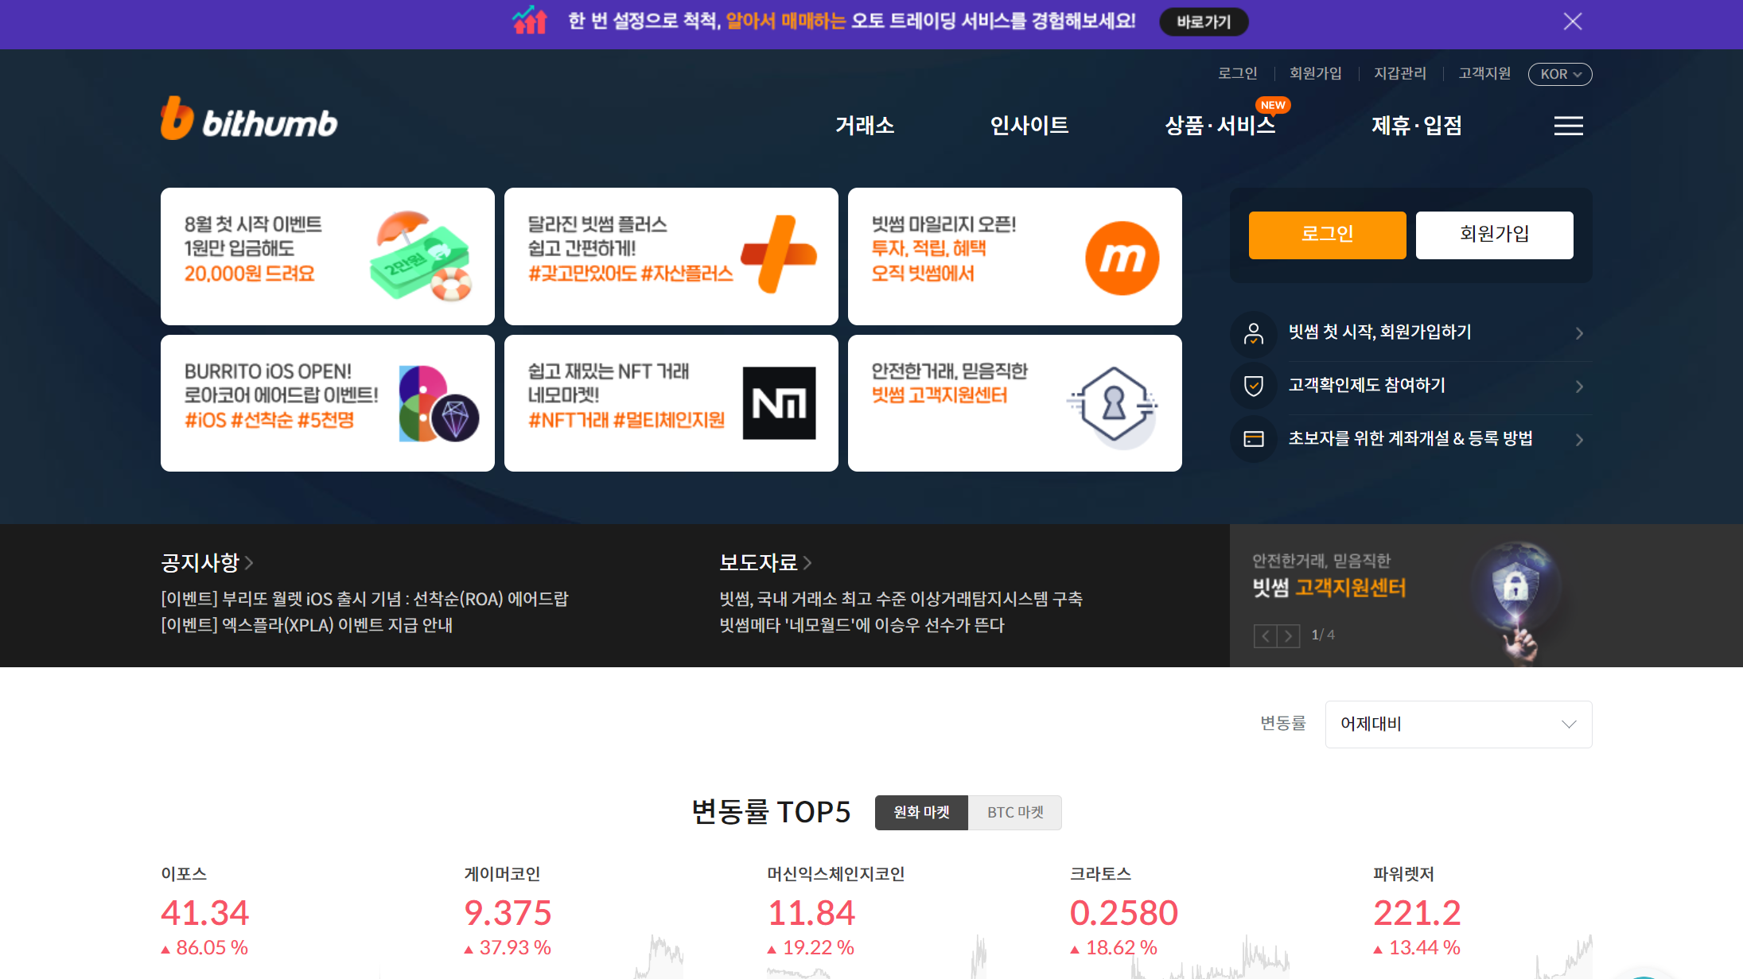Click the shield customer verification icon
The height and width of the screenshot is (979, 1743).
[x=1253, y=387]
